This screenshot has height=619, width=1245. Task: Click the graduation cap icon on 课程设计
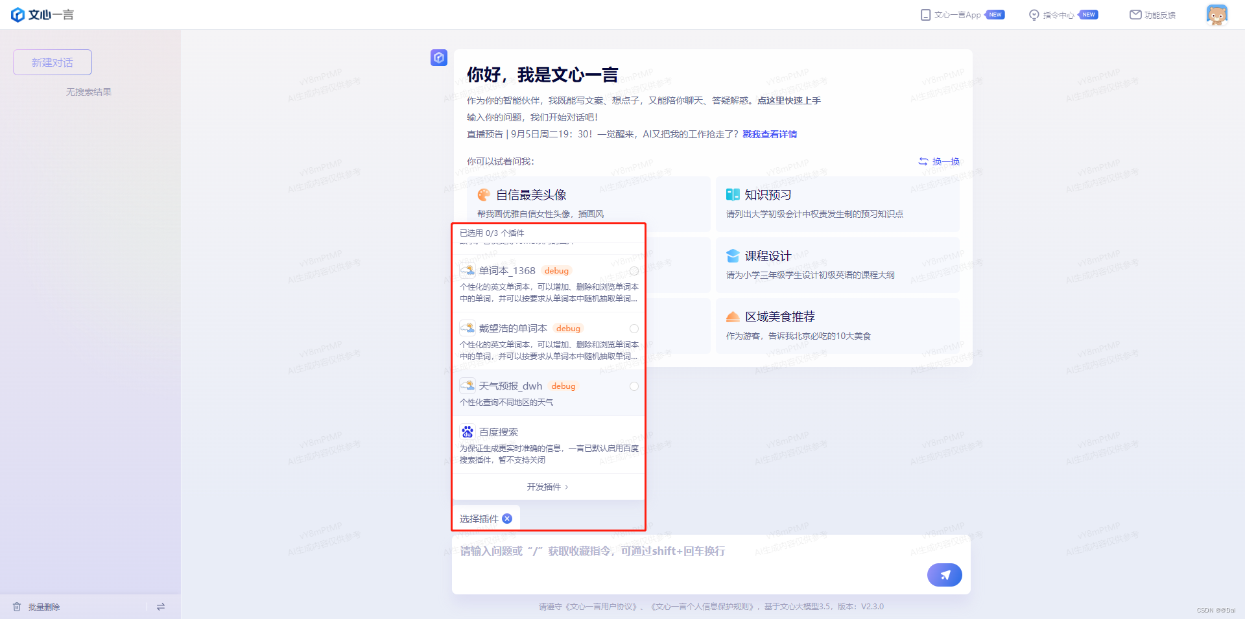(x=733, y=255)
